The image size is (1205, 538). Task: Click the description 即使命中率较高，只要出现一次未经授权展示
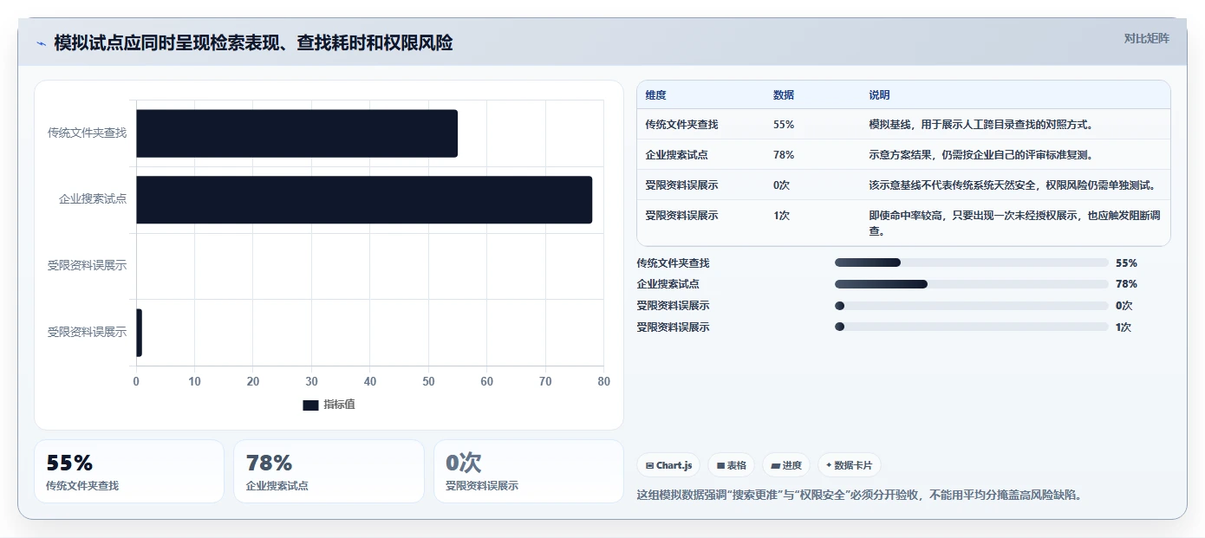click(1014, 224)
